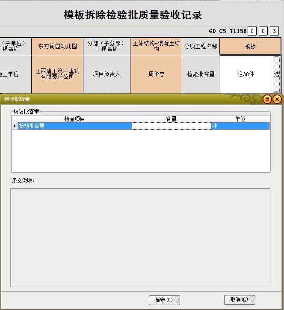Click the 检查项目 column header
284x310 pixels.
coord(75,119)
